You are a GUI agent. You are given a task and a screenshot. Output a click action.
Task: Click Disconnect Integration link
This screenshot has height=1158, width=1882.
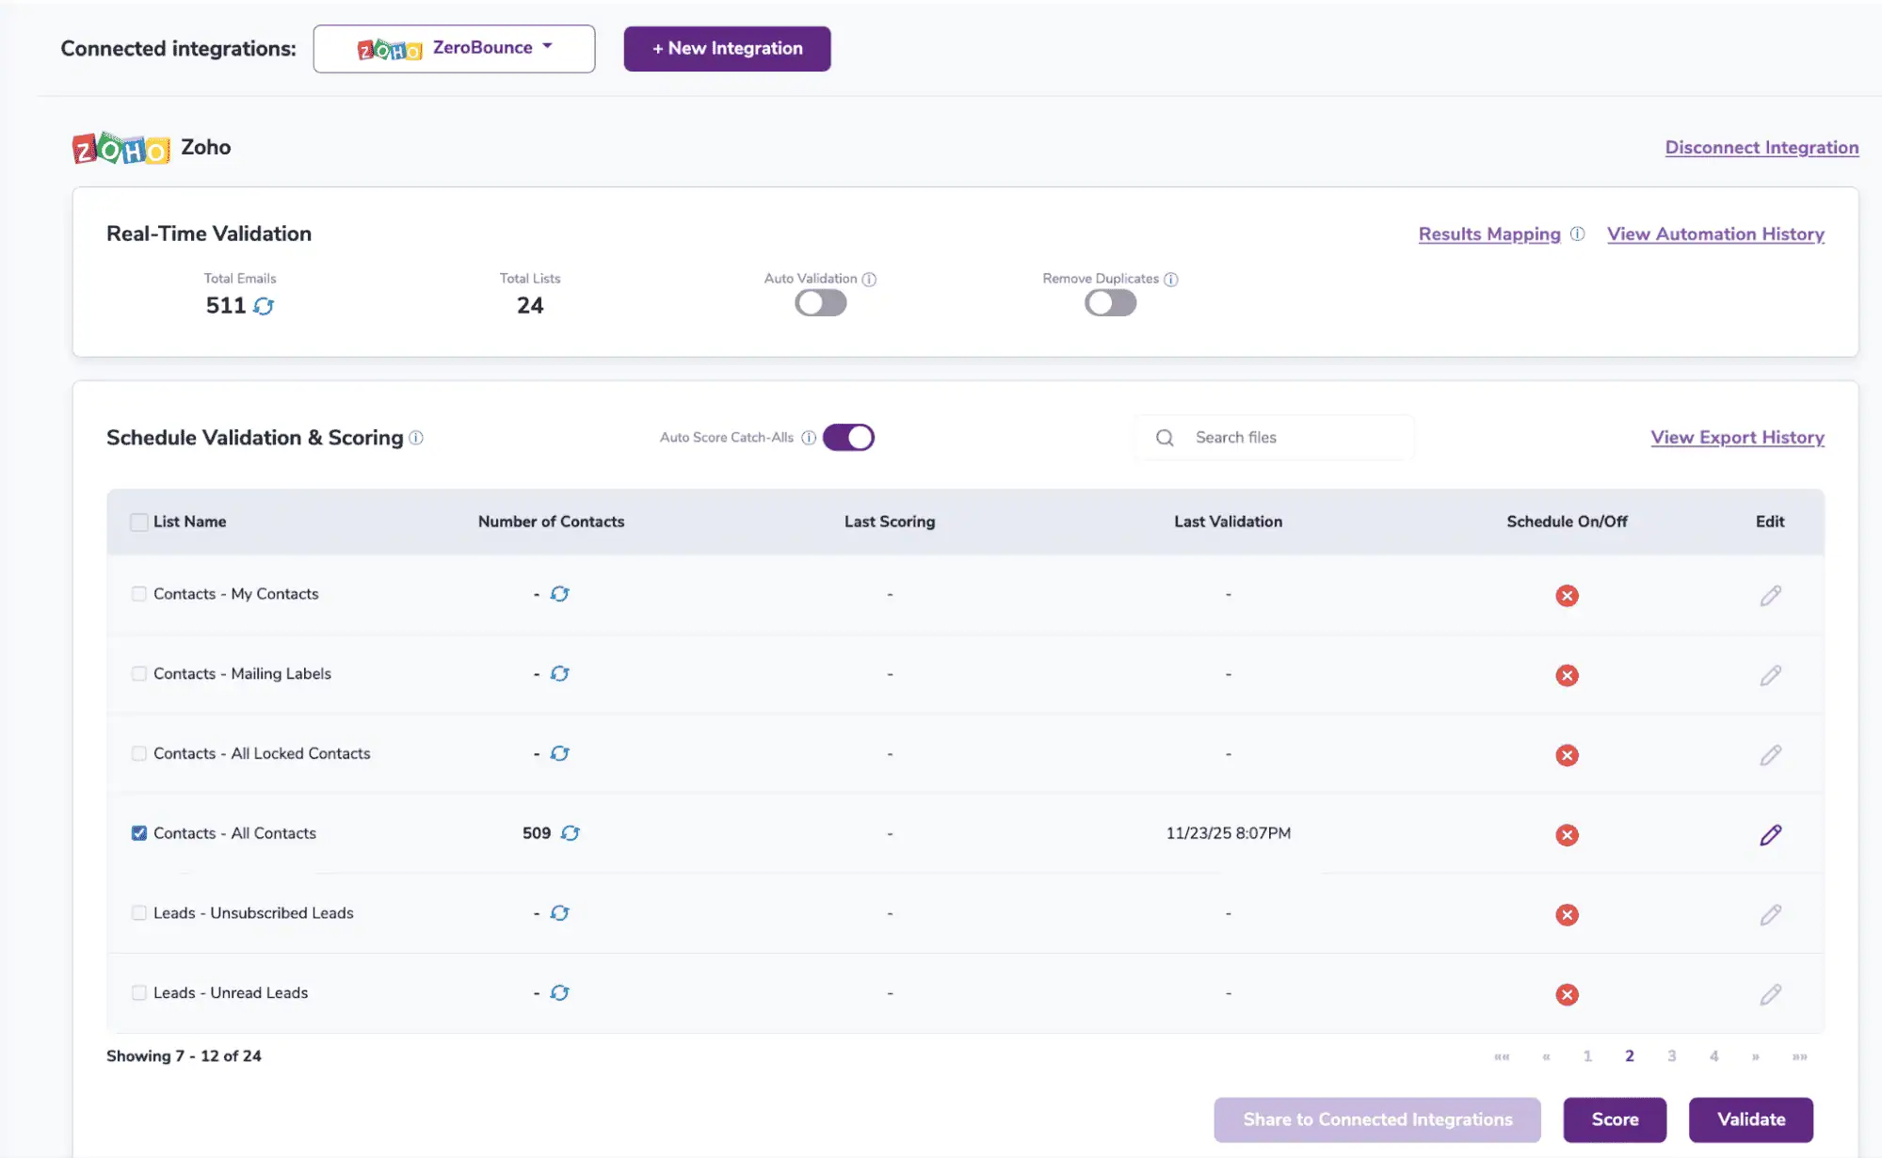click(1761, 148)
